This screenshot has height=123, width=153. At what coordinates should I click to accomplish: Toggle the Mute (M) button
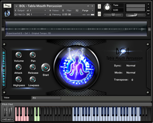(x=99, y=14)
